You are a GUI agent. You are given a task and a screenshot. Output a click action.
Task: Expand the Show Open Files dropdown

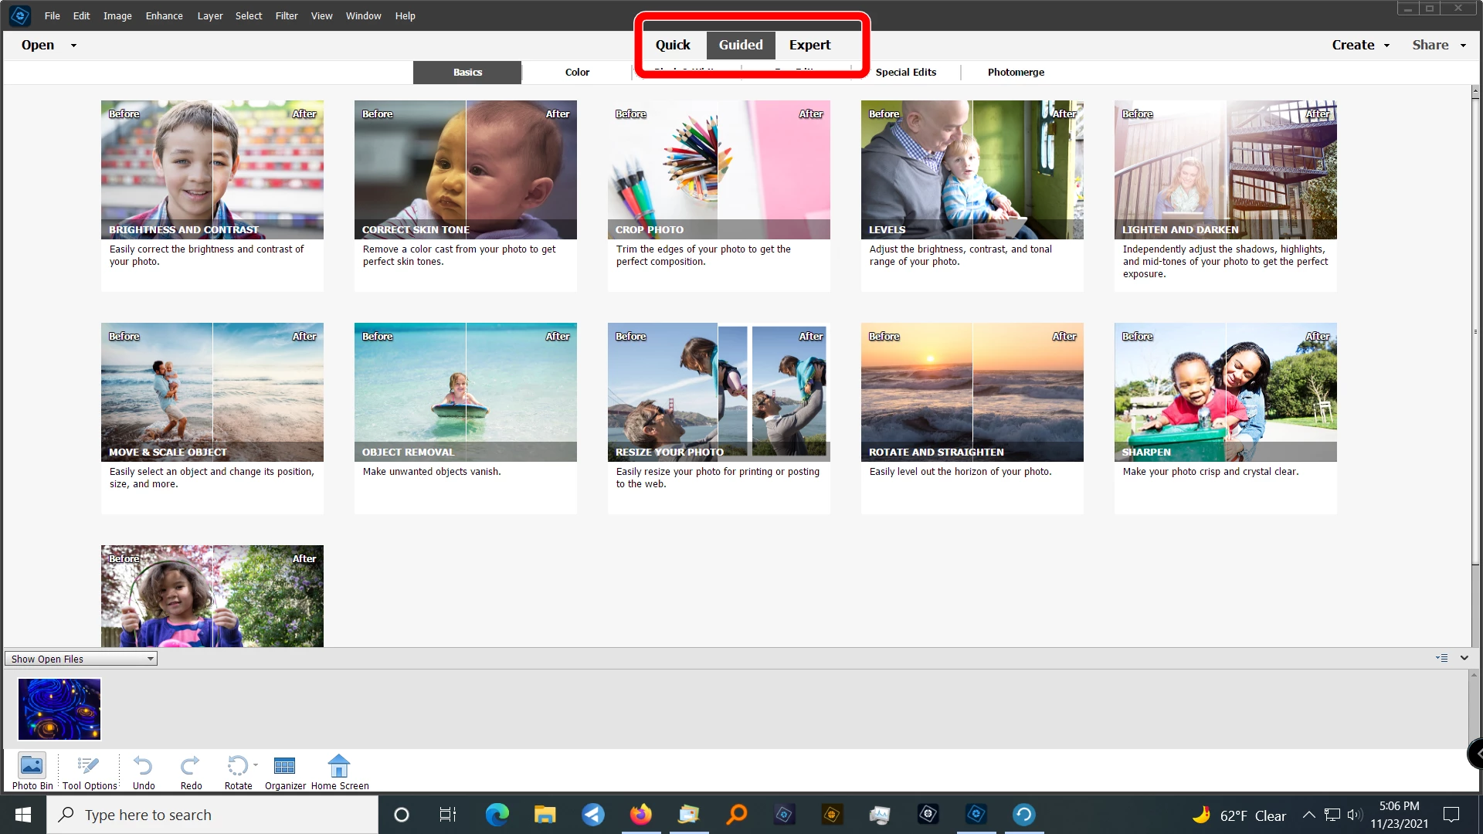(x=80, y=659)
